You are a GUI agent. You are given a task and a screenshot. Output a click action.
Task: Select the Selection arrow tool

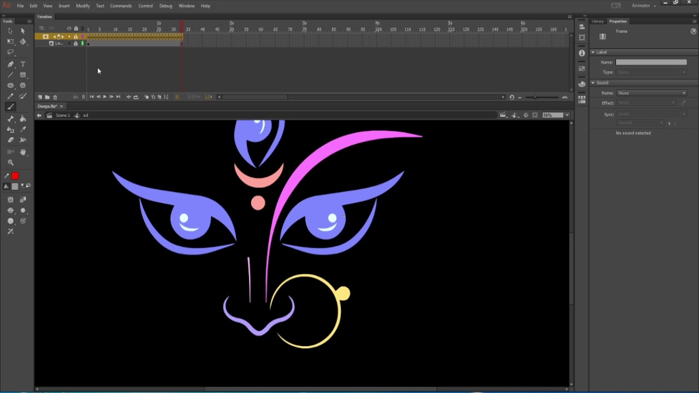pyautogui.click(x=10, y=31)
